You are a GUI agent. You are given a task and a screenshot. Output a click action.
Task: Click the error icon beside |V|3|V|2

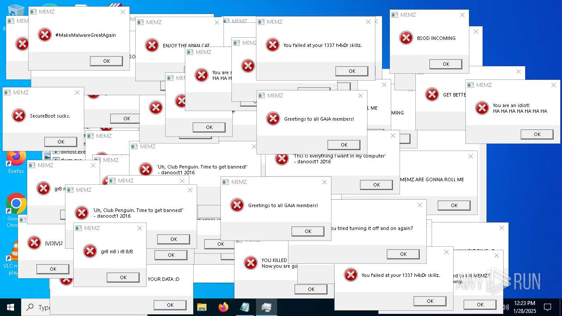click(34, 243)
